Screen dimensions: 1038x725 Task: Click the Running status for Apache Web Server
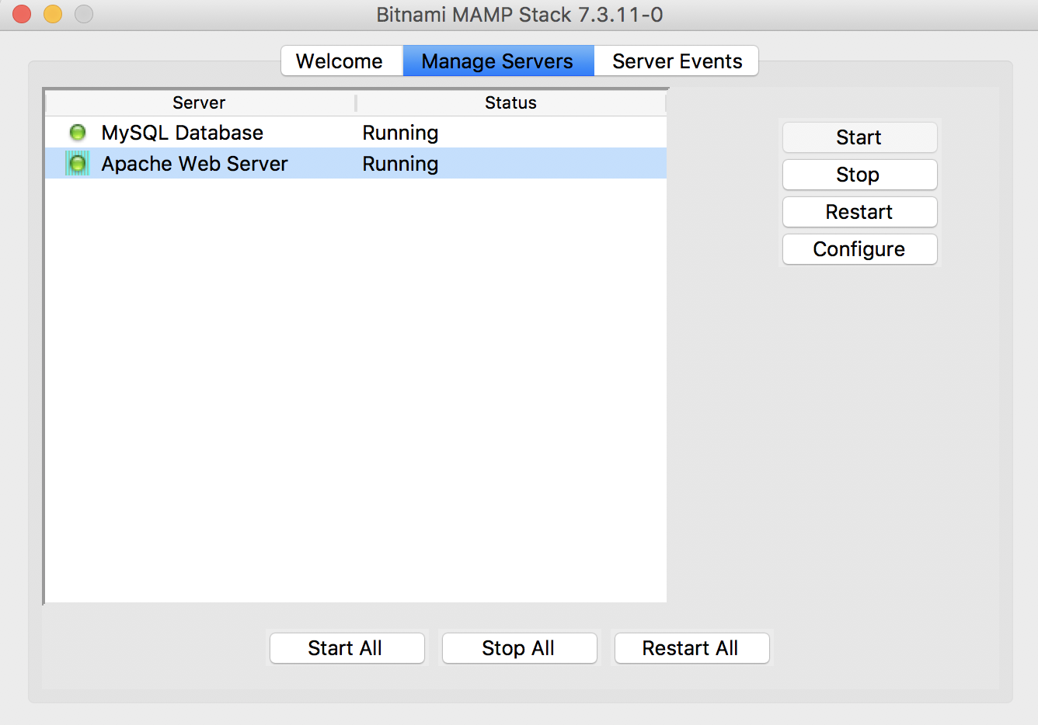tap(400, 164)
